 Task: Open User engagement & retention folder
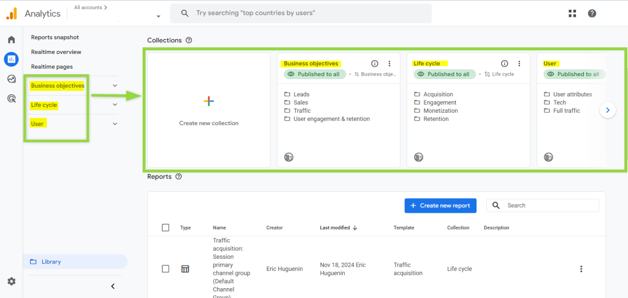coord(327,119)
